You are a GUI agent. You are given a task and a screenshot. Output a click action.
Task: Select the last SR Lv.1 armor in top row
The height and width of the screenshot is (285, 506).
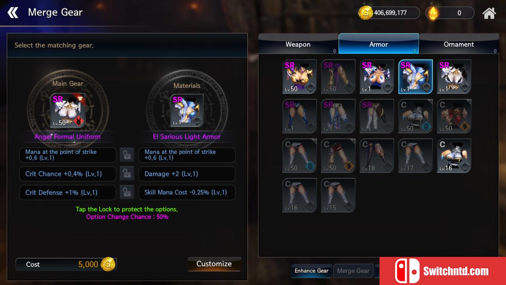coord(454,77)
